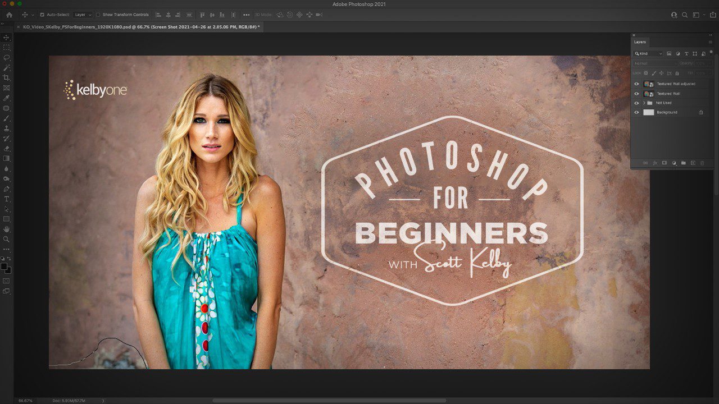Select the Path Selection tool
Screen dimensions: 719x404
click(x=7, y=209)
